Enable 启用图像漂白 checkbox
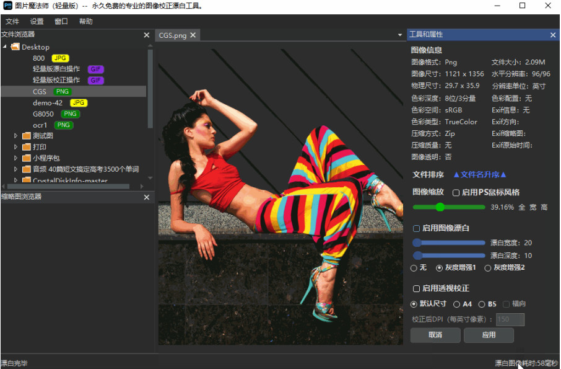This screenshot has width=561, height=369. pyautogui.click(x=417, y=229)
